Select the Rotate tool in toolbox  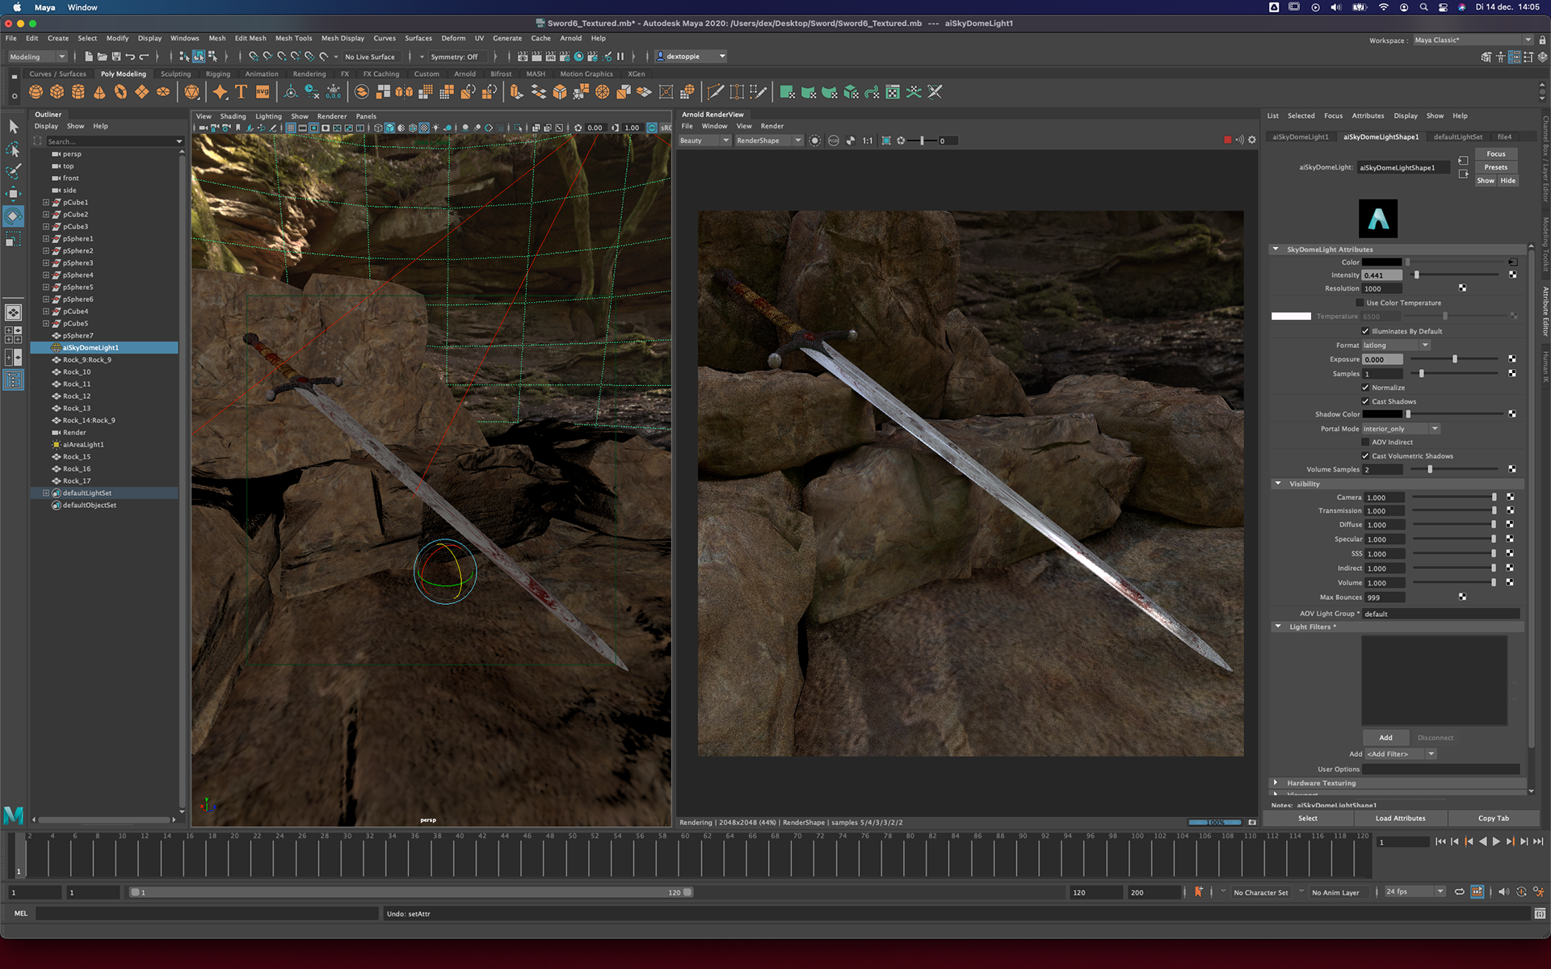(14, 216)
